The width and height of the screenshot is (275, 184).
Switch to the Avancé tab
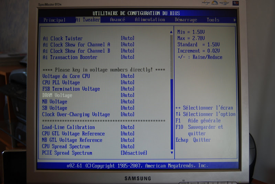[118, 20]
